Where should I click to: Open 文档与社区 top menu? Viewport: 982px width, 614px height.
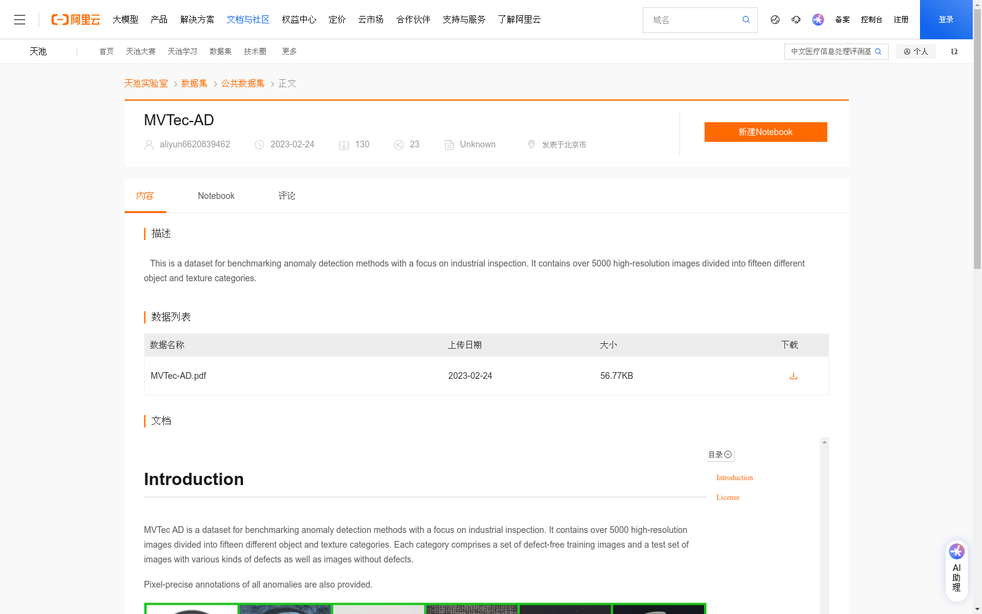248,20
